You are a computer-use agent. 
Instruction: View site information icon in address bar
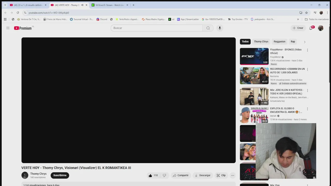coord(25,13)
